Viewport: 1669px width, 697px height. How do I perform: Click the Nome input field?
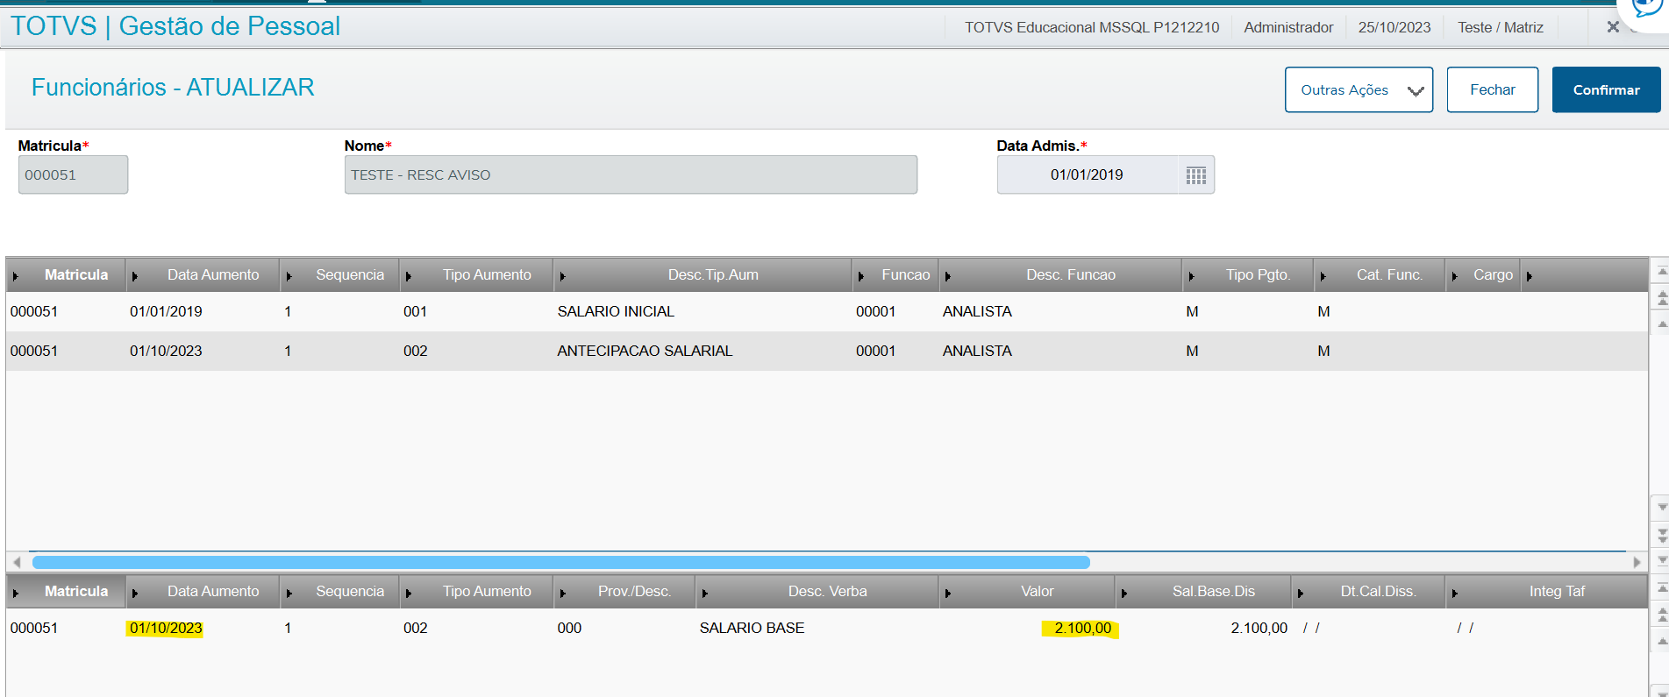630,175
